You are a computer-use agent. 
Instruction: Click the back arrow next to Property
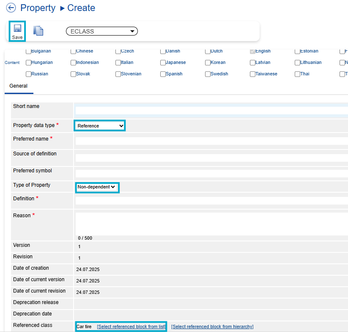point(11,8)
